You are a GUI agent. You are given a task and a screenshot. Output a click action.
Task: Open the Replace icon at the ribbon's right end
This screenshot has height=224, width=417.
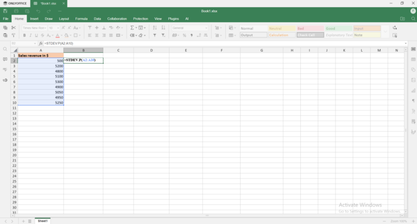point(395,28)
